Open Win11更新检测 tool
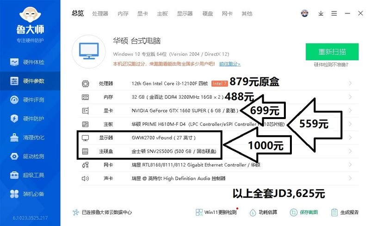This screenshot has width=370, height=226. [216, 212]
